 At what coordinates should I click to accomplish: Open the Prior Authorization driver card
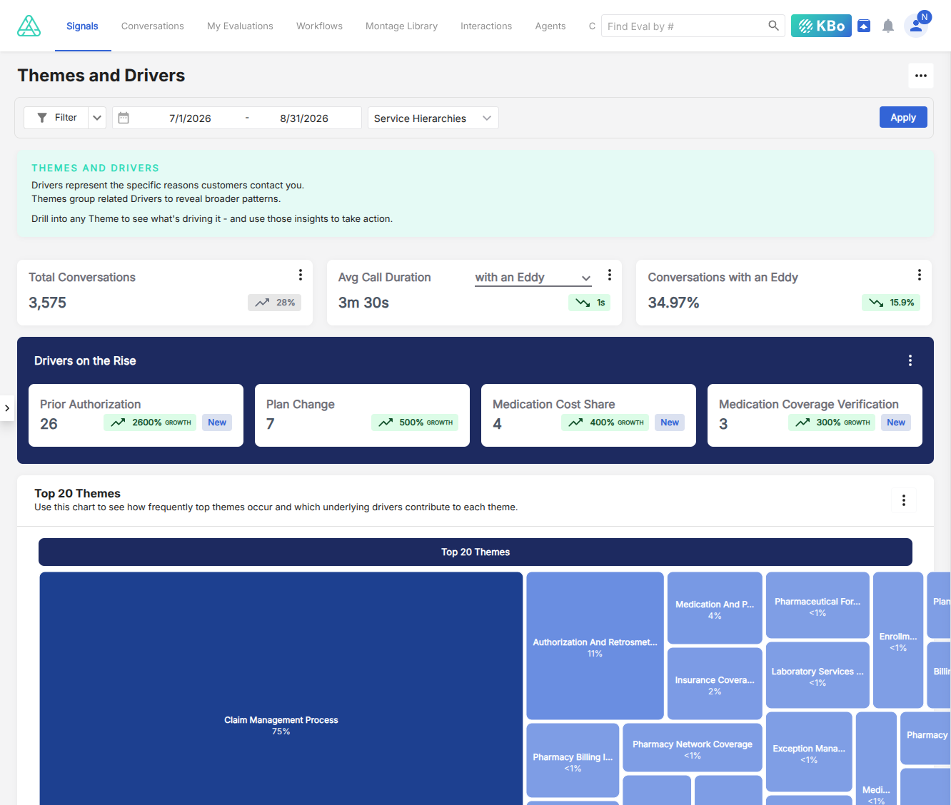pyautogui.click(x=136, y=415)
